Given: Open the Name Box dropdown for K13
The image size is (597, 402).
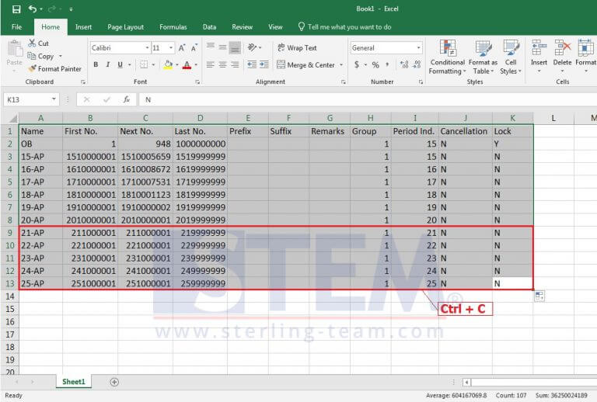Looking at the screenshot, I should [x=54, y=99].
